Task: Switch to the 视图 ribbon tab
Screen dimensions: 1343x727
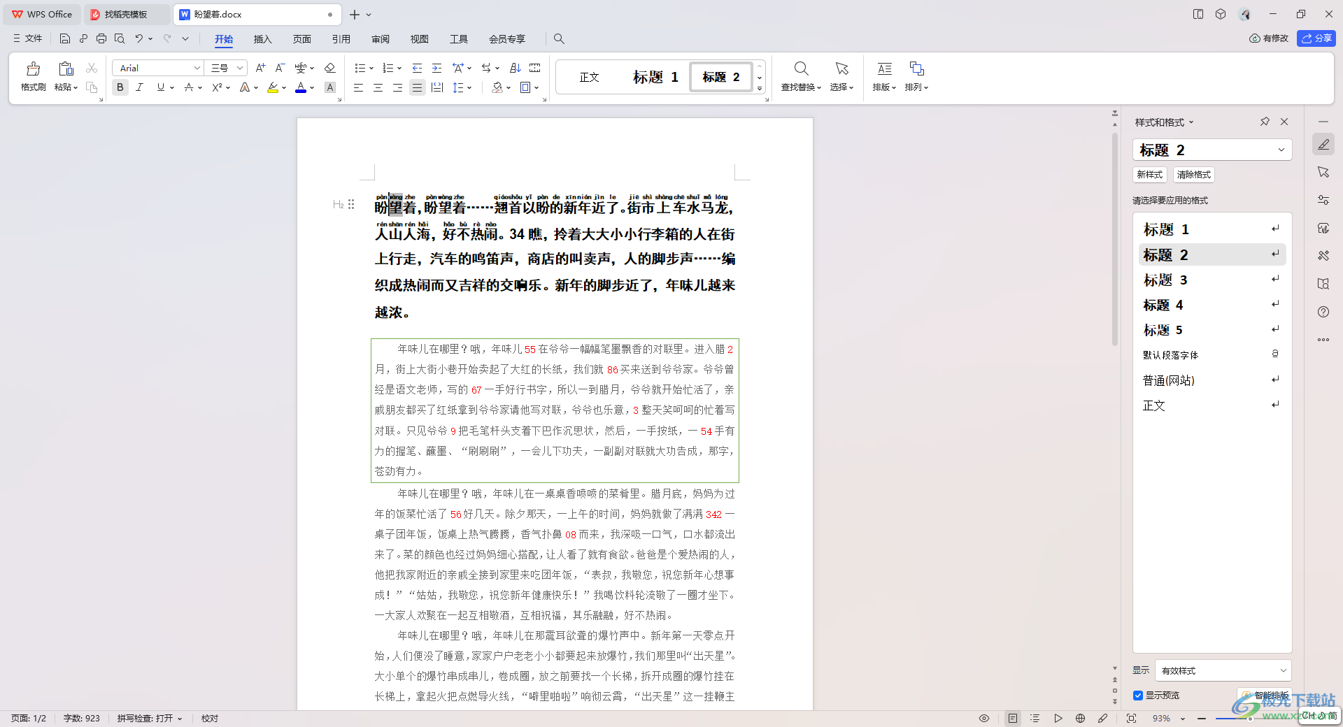Action: [419, 39]
